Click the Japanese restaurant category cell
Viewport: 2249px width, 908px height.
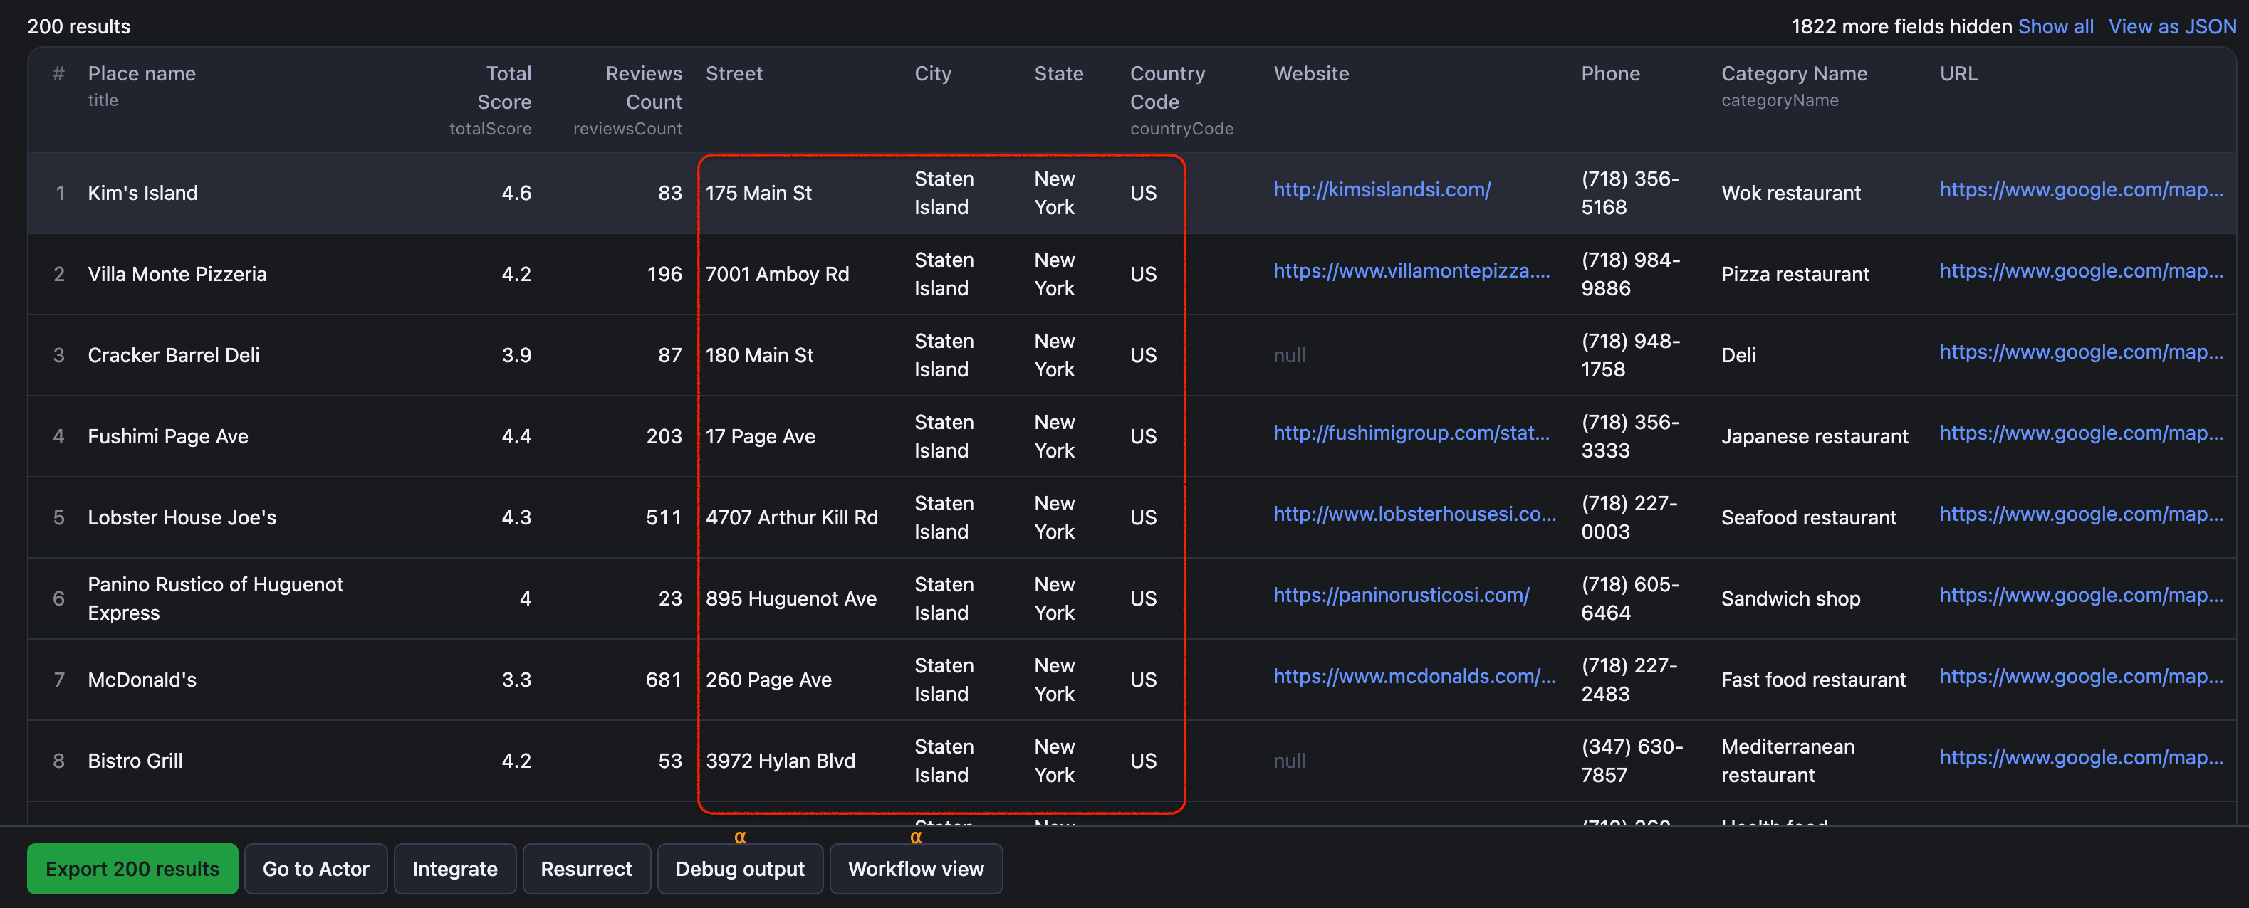pyautogui.click(x=1814, y=436)
